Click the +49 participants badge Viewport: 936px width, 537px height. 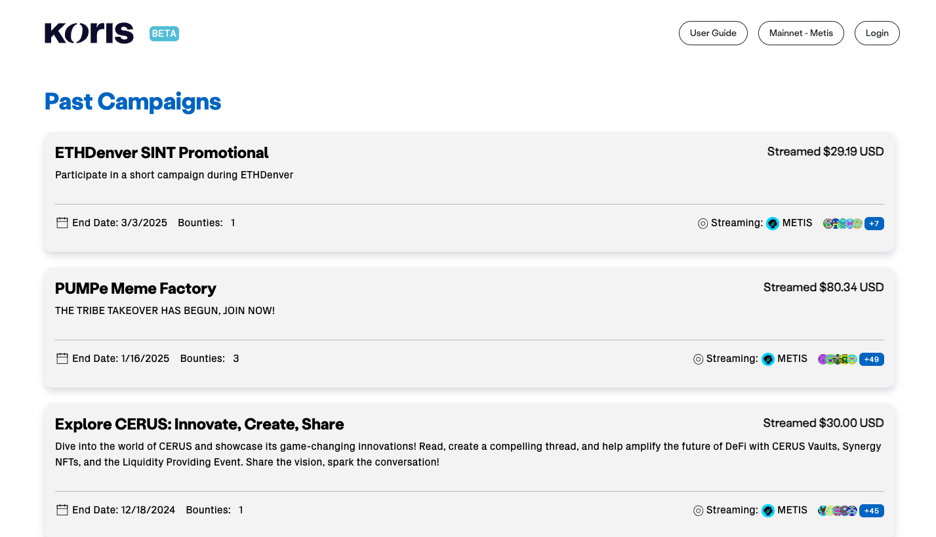872,359
